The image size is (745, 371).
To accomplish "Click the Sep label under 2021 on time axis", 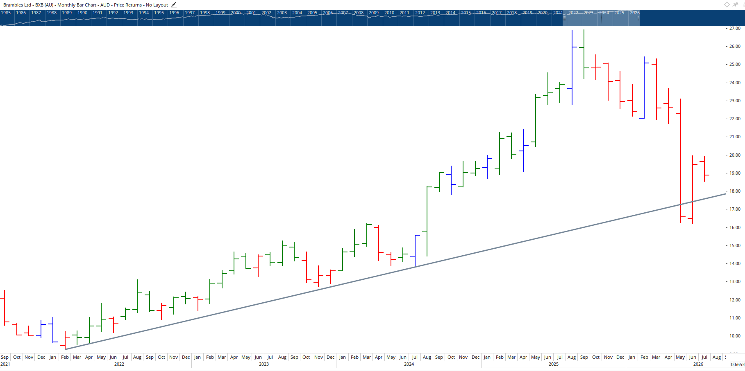I will pos(5,357).
